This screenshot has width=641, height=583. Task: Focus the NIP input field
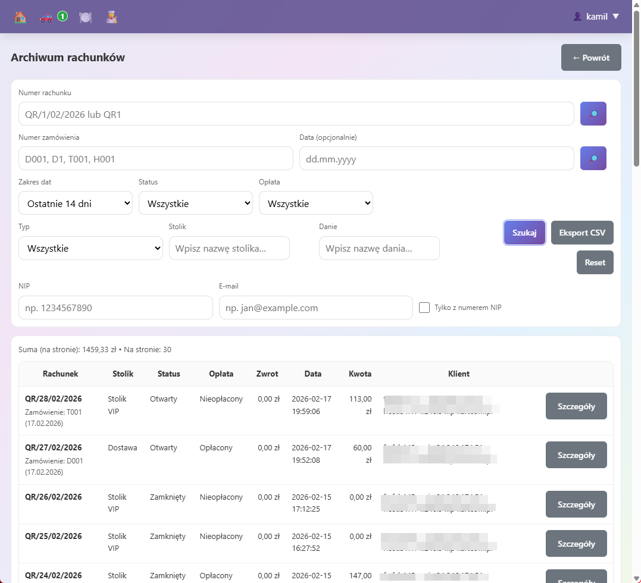coord(115,308)
